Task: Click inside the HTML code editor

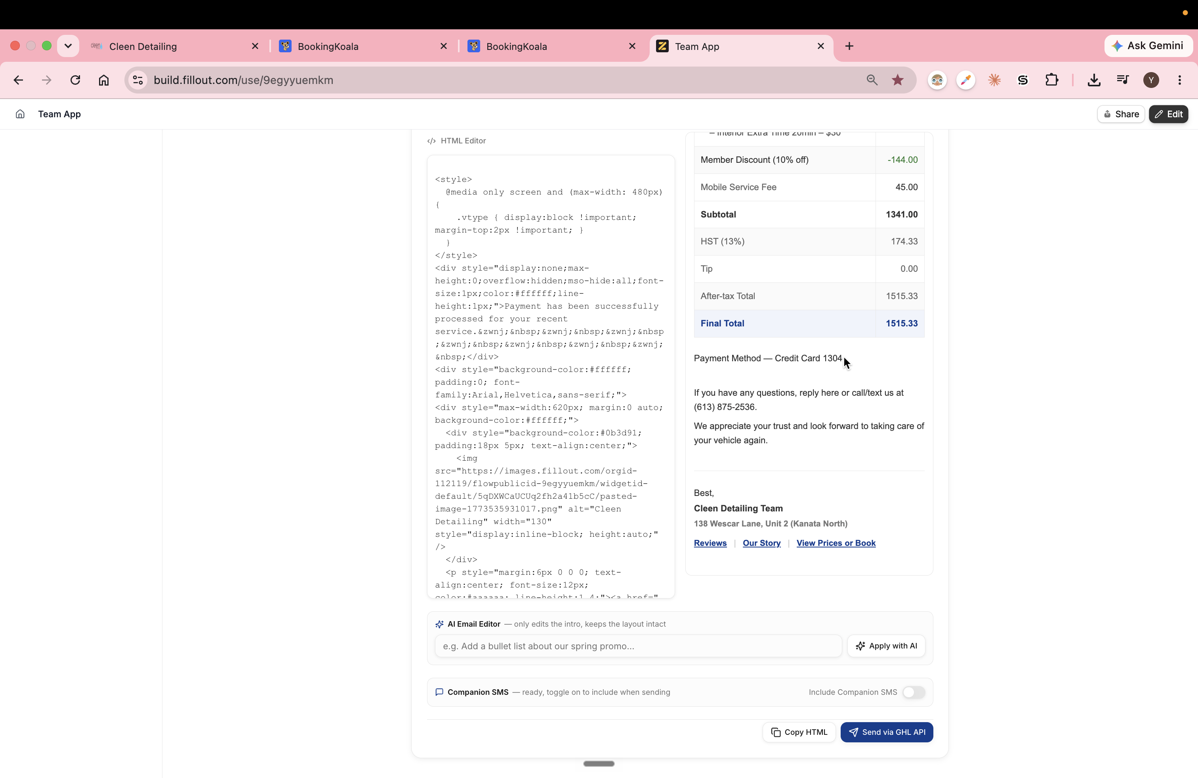Action: point(551,376)
